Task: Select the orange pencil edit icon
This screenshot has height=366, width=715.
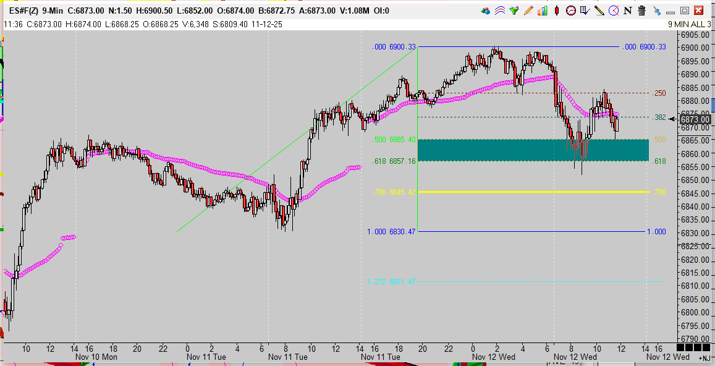Action: [x=528, y=11]
